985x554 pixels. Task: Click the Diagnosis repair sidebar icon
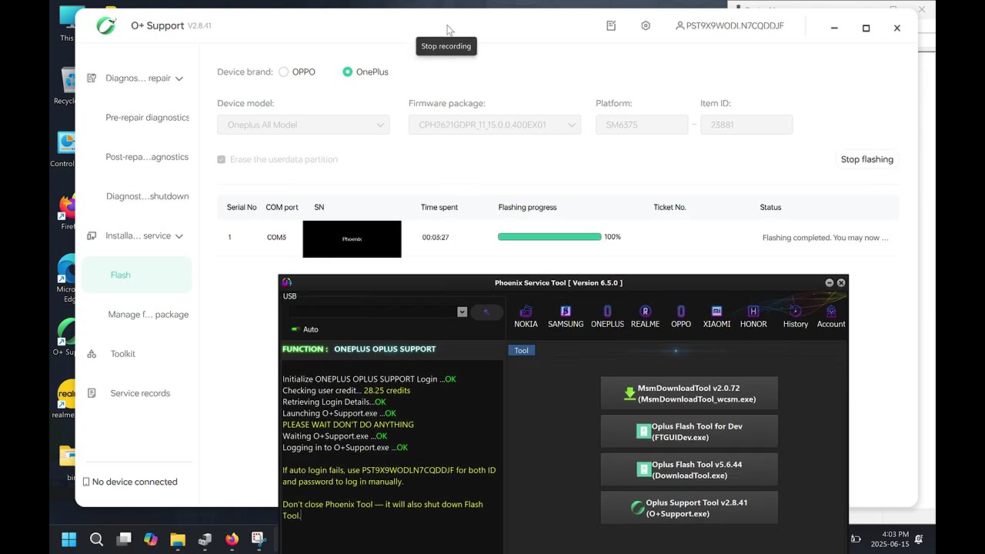[92, 78]
